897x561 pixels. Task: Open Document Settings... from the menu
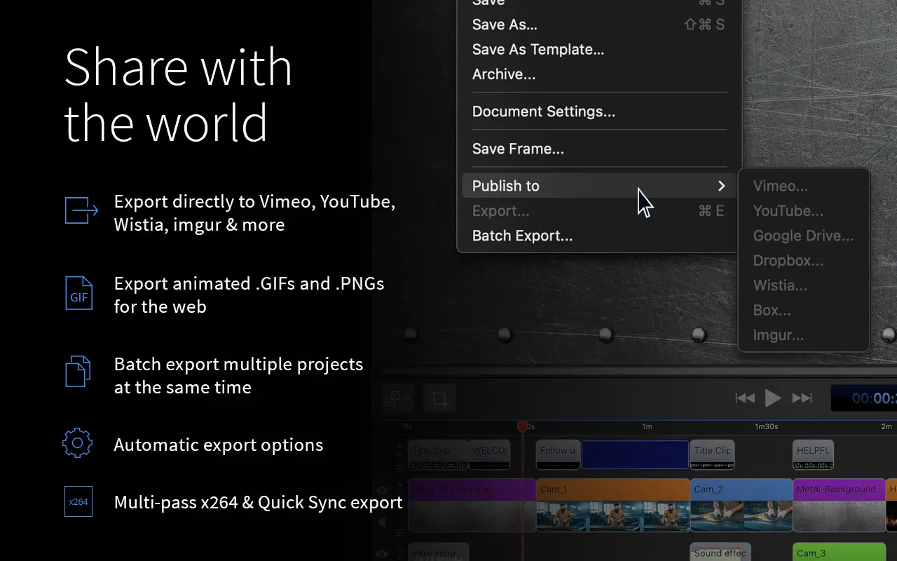coord(543,111)
